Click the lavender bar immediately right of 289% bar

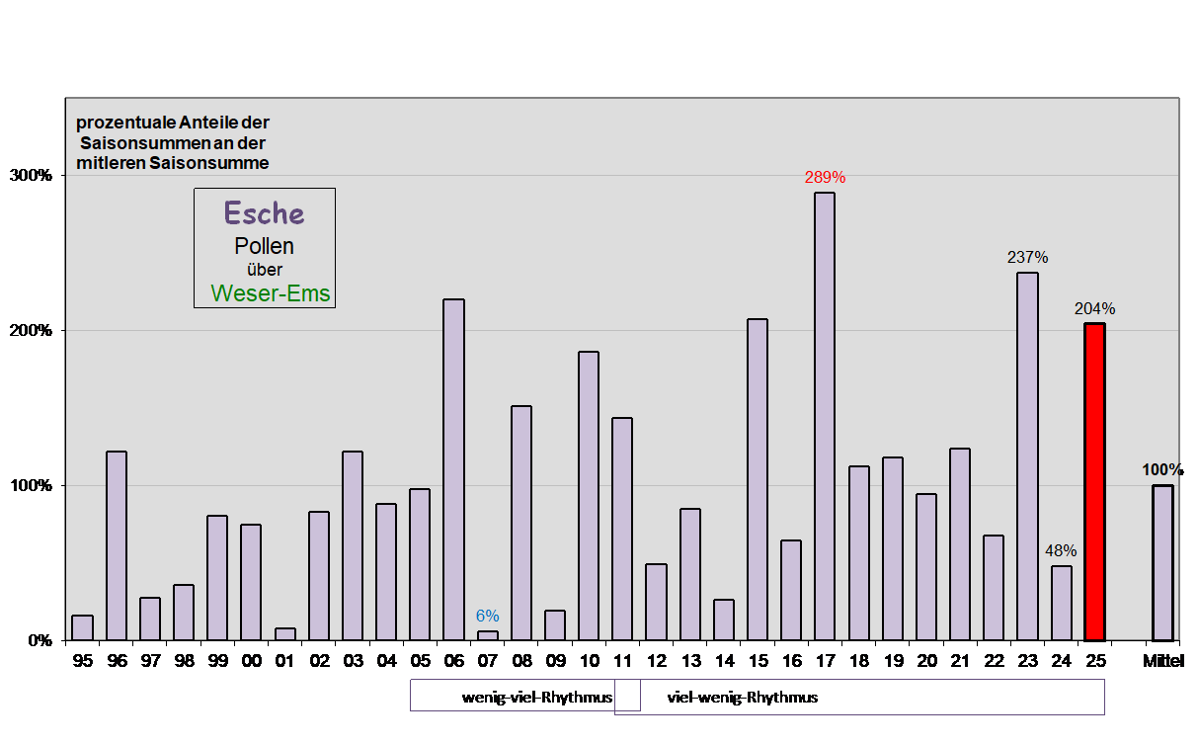(x=858, y=552)
